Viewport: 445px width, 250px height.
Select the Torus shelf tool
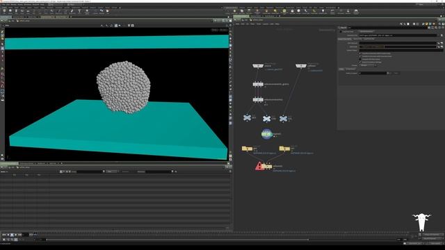click(x=22, y=11)
